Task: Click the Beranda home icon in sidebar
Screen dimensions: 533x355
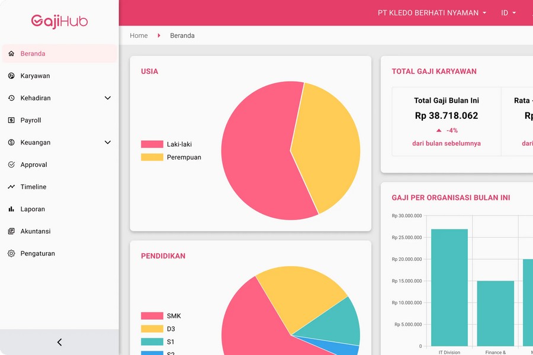Action: [11, 54]
